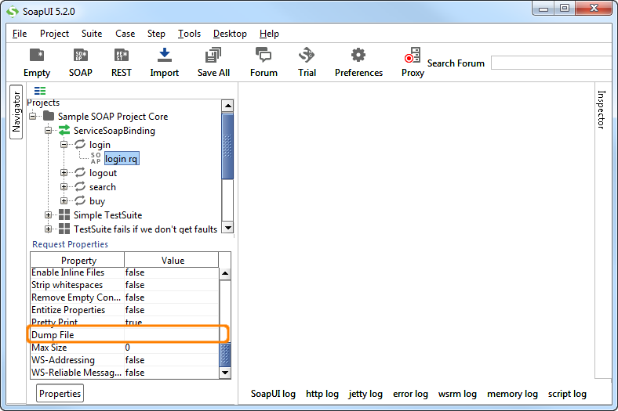Click the buy operation icon
The image size is (618, 411).
pos(80,201)
